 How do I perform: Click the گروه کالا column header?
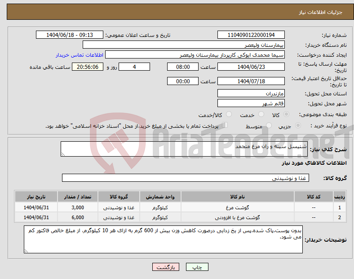(119, 197)
